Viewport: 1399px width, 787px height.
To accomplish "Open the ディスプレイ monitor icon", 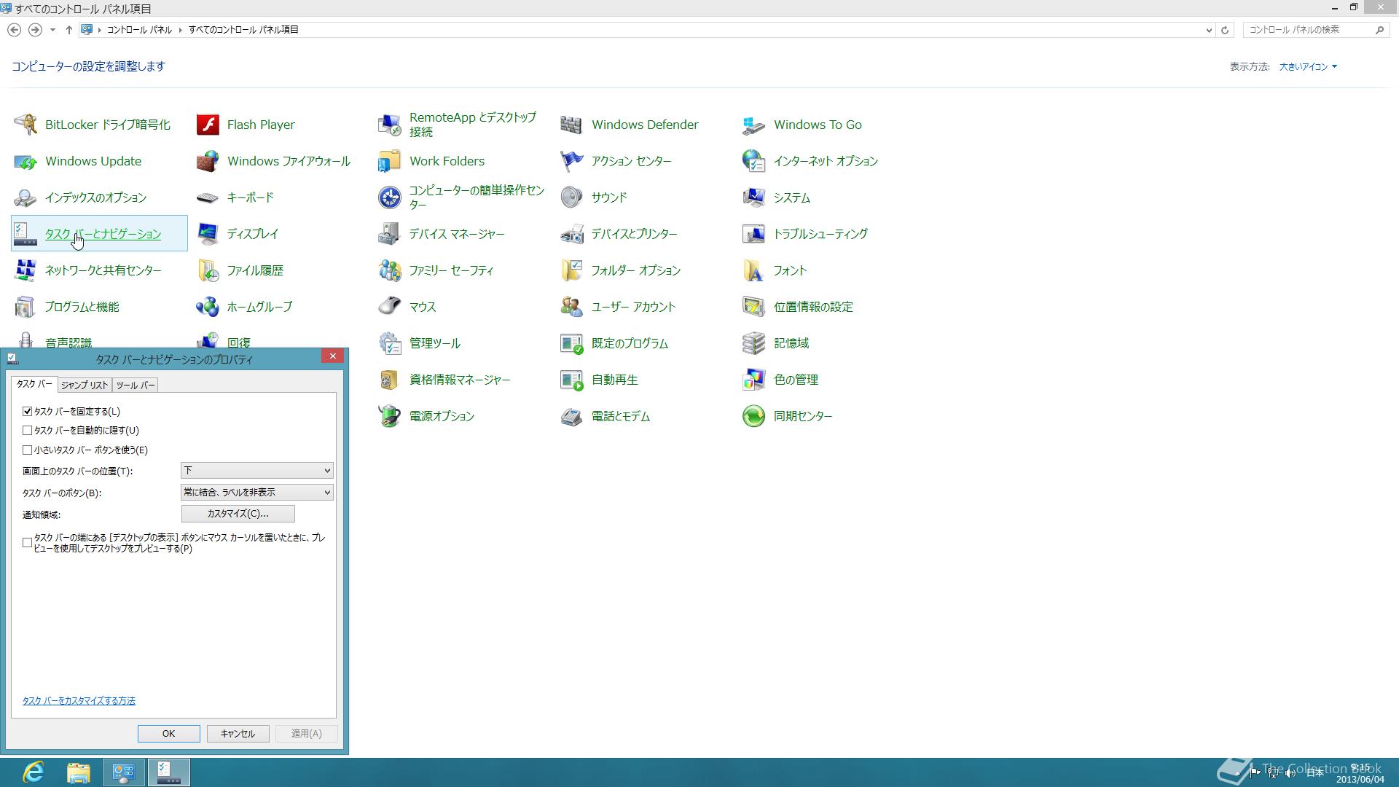I will 208,234.
